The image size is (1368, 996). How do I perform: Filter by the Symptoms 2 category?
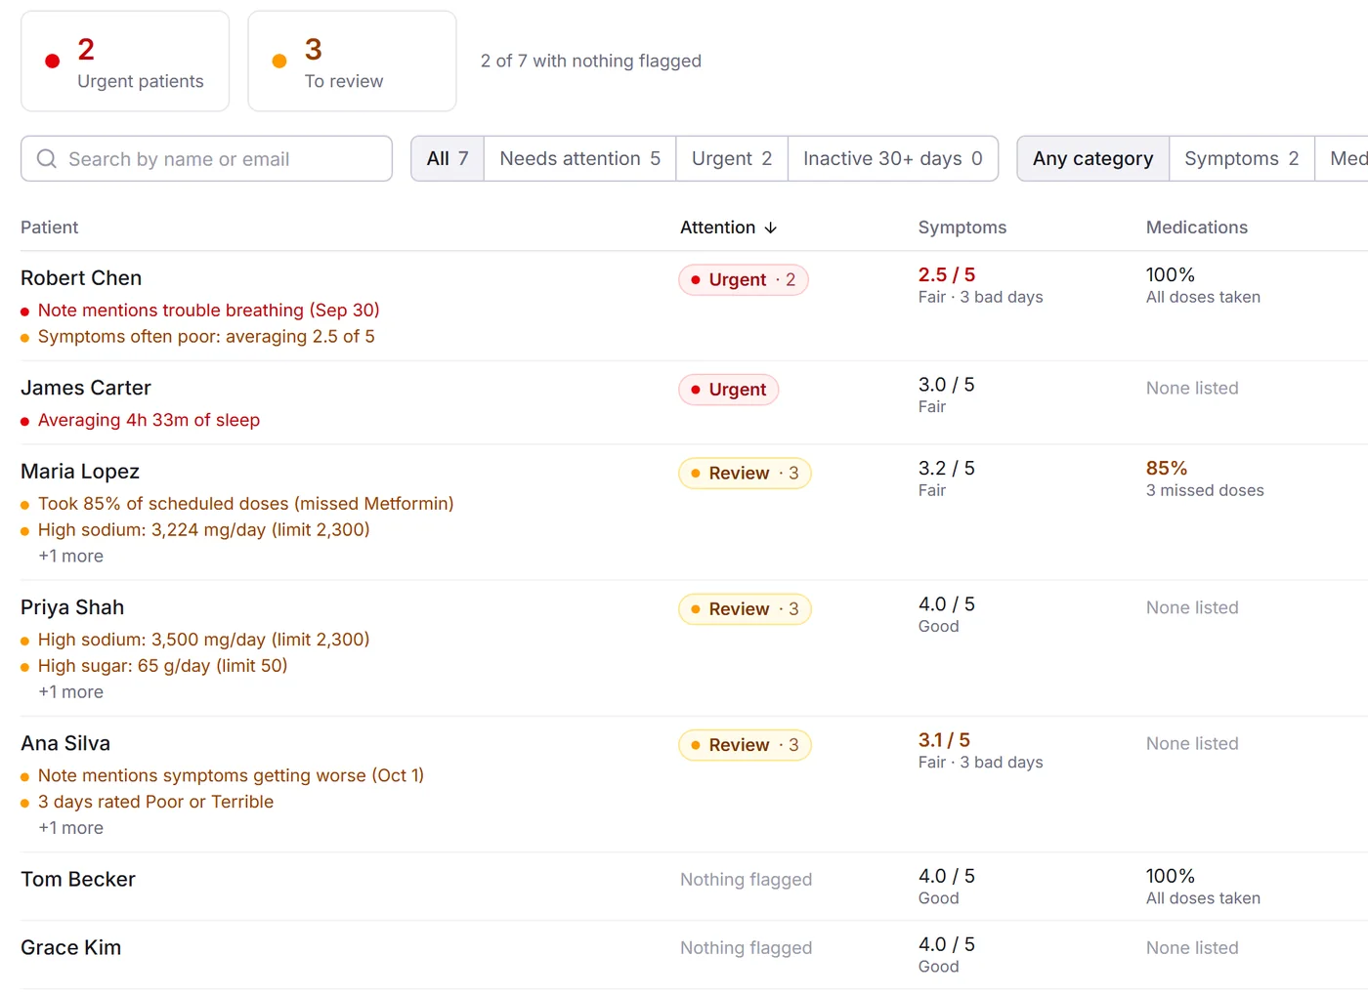point(1241,158)
